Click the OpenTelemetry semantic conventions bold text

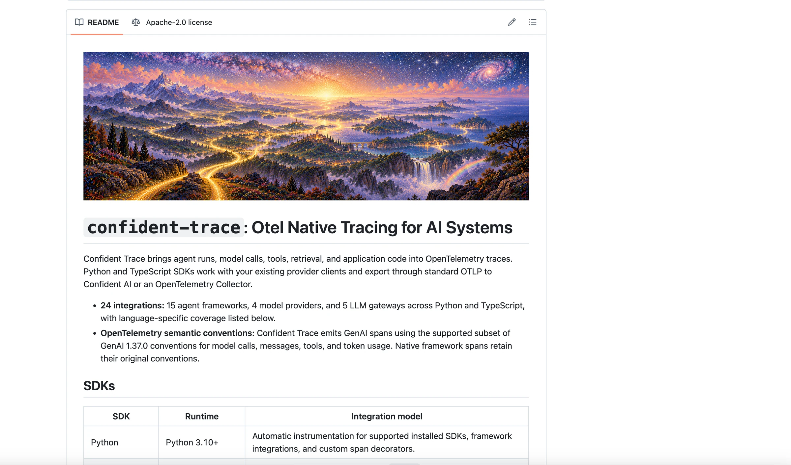(177, 333)
